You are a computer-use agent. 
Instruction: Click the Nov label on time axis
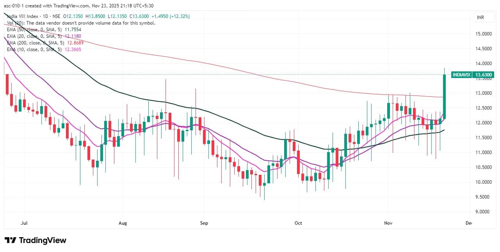point(388,224)
